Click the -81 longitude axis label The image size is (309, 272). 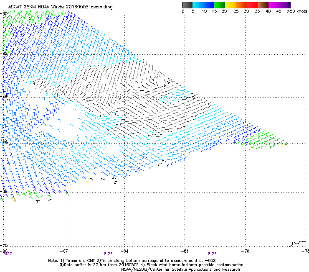click(185, 251)
